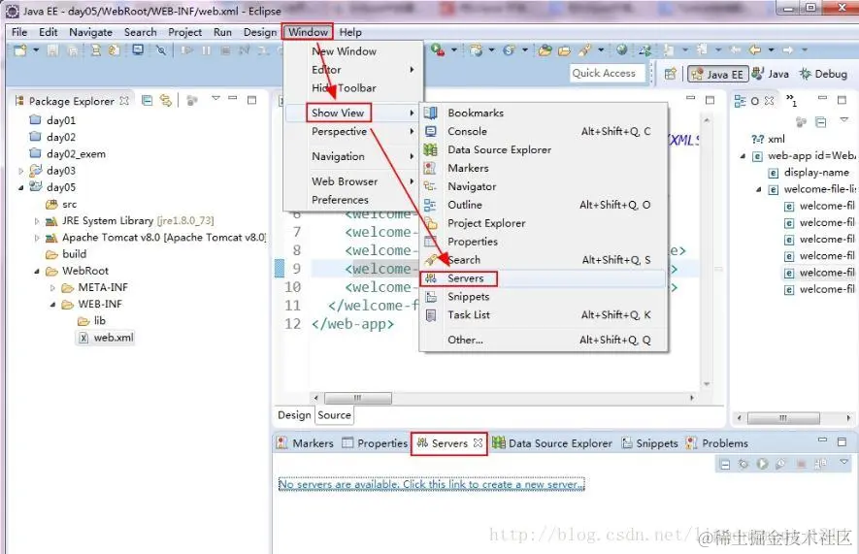The height and width of the screenshot is (554, 859).
Task: Collapse the day05 project node
Action: click(x=20, y=188)
